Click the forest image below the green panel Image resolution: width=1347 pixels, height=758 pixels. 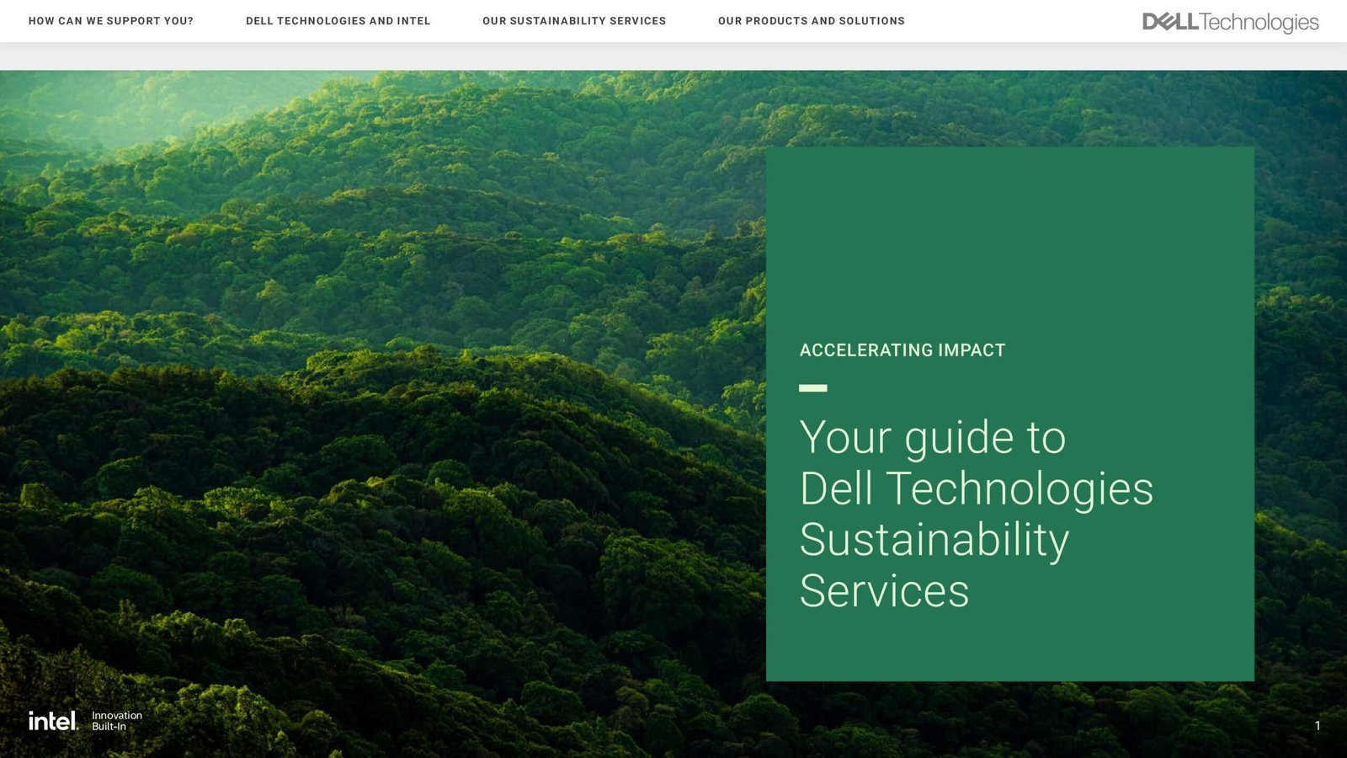[1010, 718]
